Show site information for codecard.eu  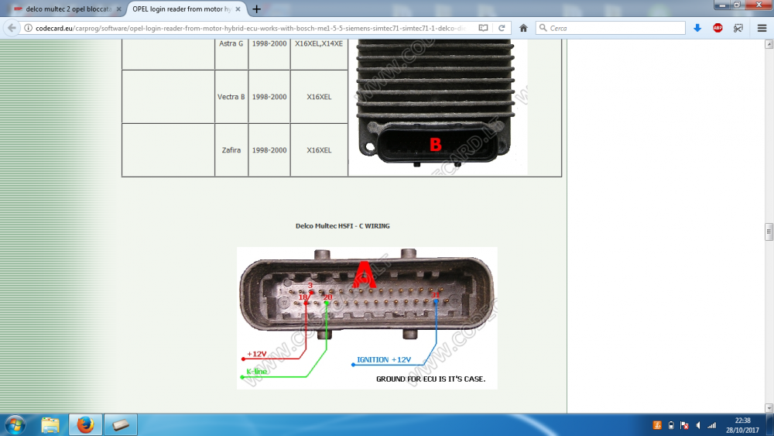(x=28, y=28)
